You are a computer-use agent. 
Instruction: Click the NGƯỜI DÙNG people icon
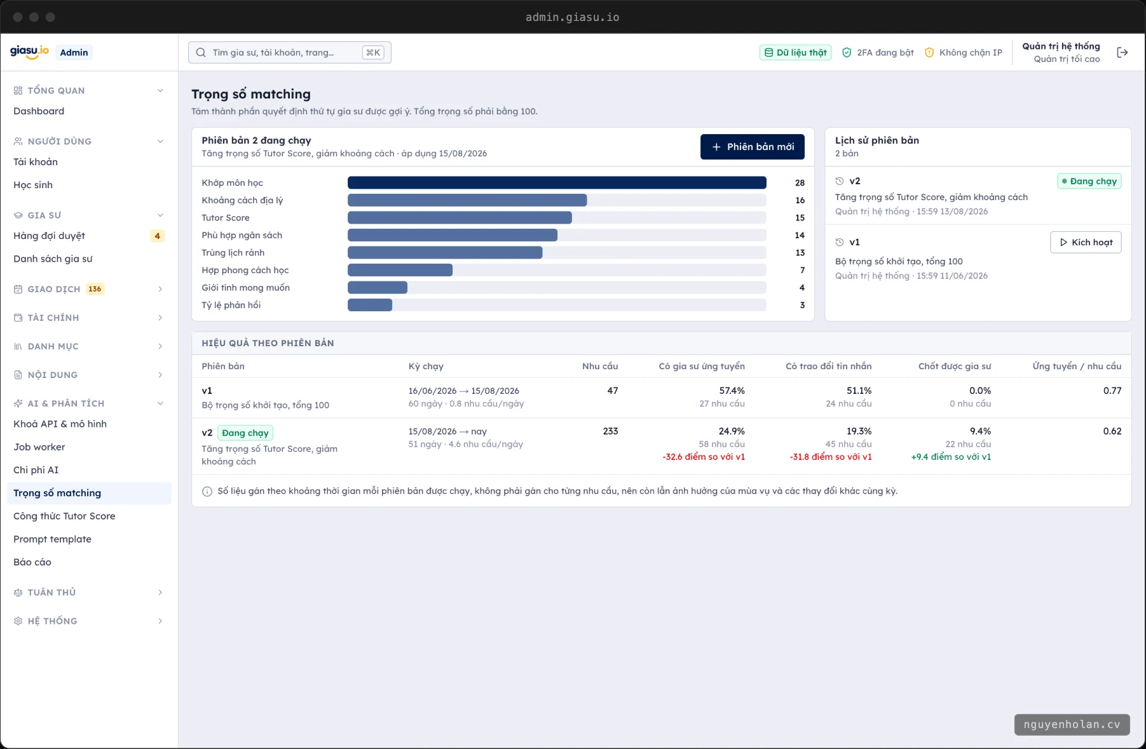18,142
